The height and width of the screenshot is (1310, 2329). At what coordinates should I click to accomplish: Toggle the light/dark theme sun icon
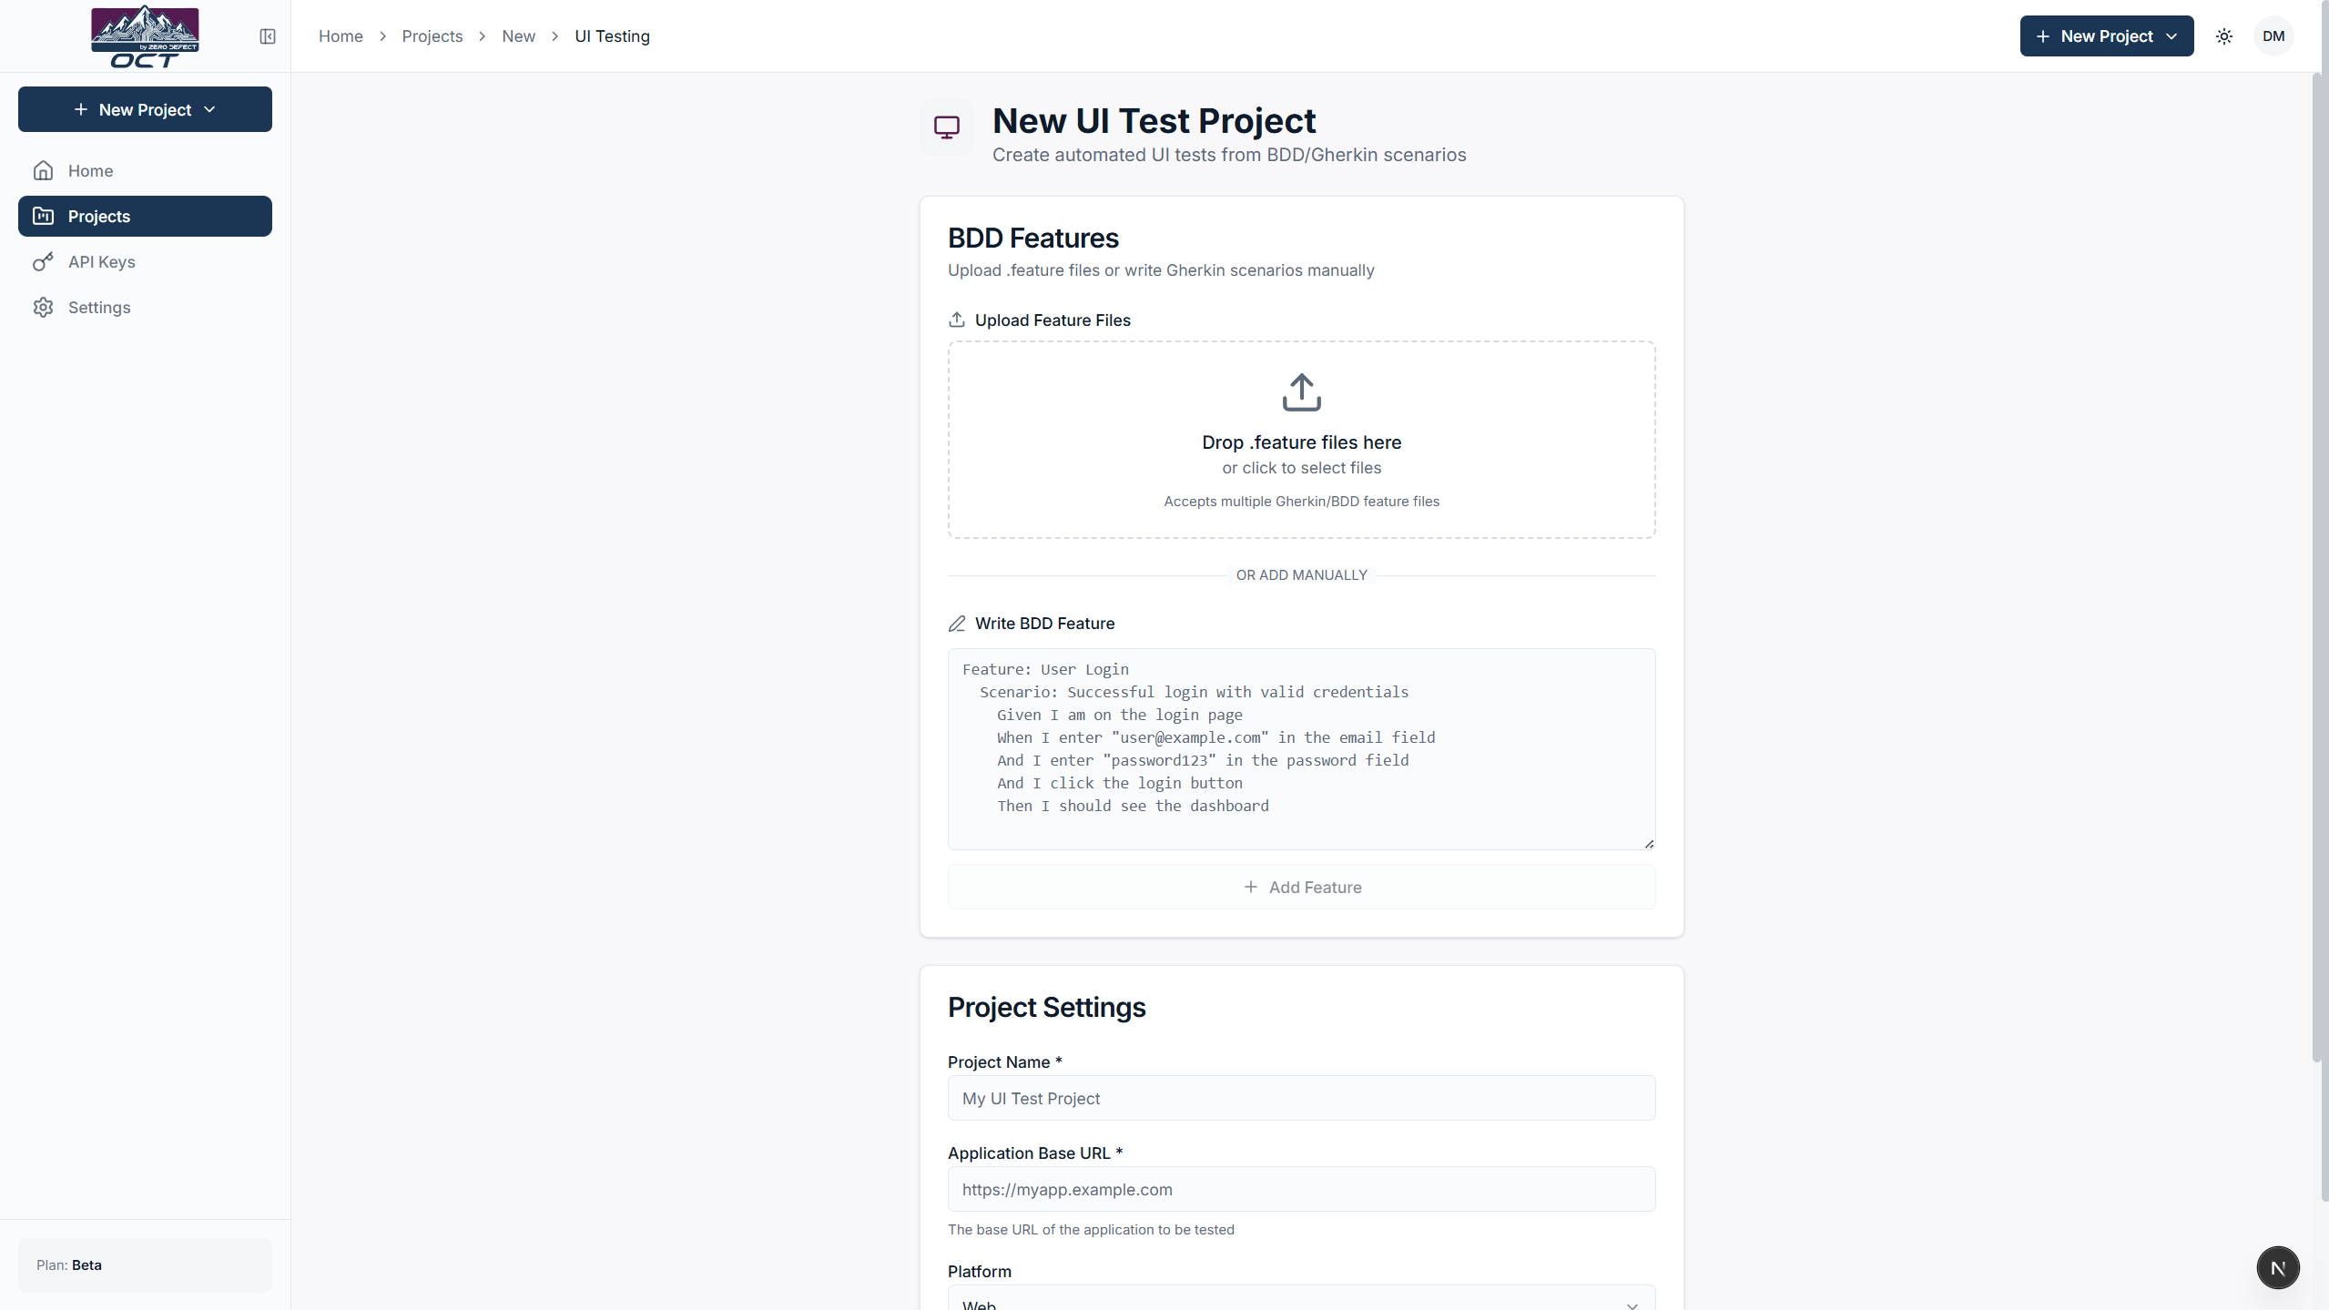click(x=2224, y=36)
